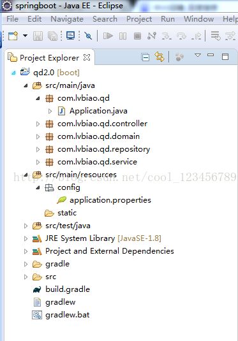Click the Disconnect debug icon
238x341 pixels.
152,36
